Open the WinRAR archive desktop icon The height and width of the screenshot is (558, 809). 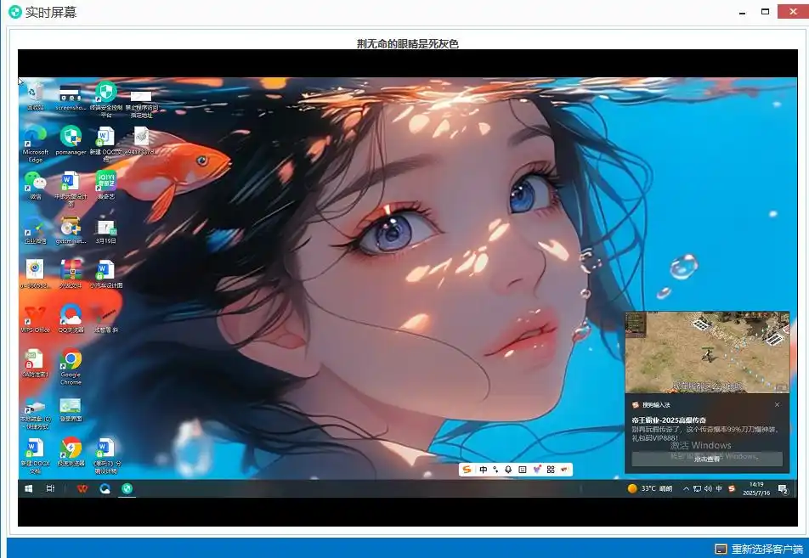click(71, 274)
